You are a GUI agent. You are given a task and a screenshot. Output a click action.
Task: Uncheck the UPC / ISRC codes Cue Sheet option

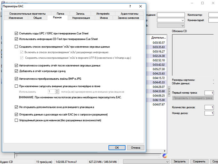pyautogui.click(x=17, y=33)
